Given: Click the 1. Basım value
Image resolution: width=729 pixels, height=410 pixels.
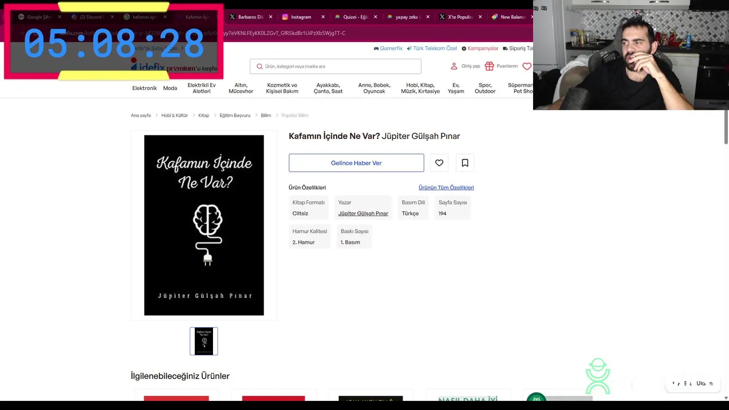Looking at the screenshot, I should tap(350, 243).
